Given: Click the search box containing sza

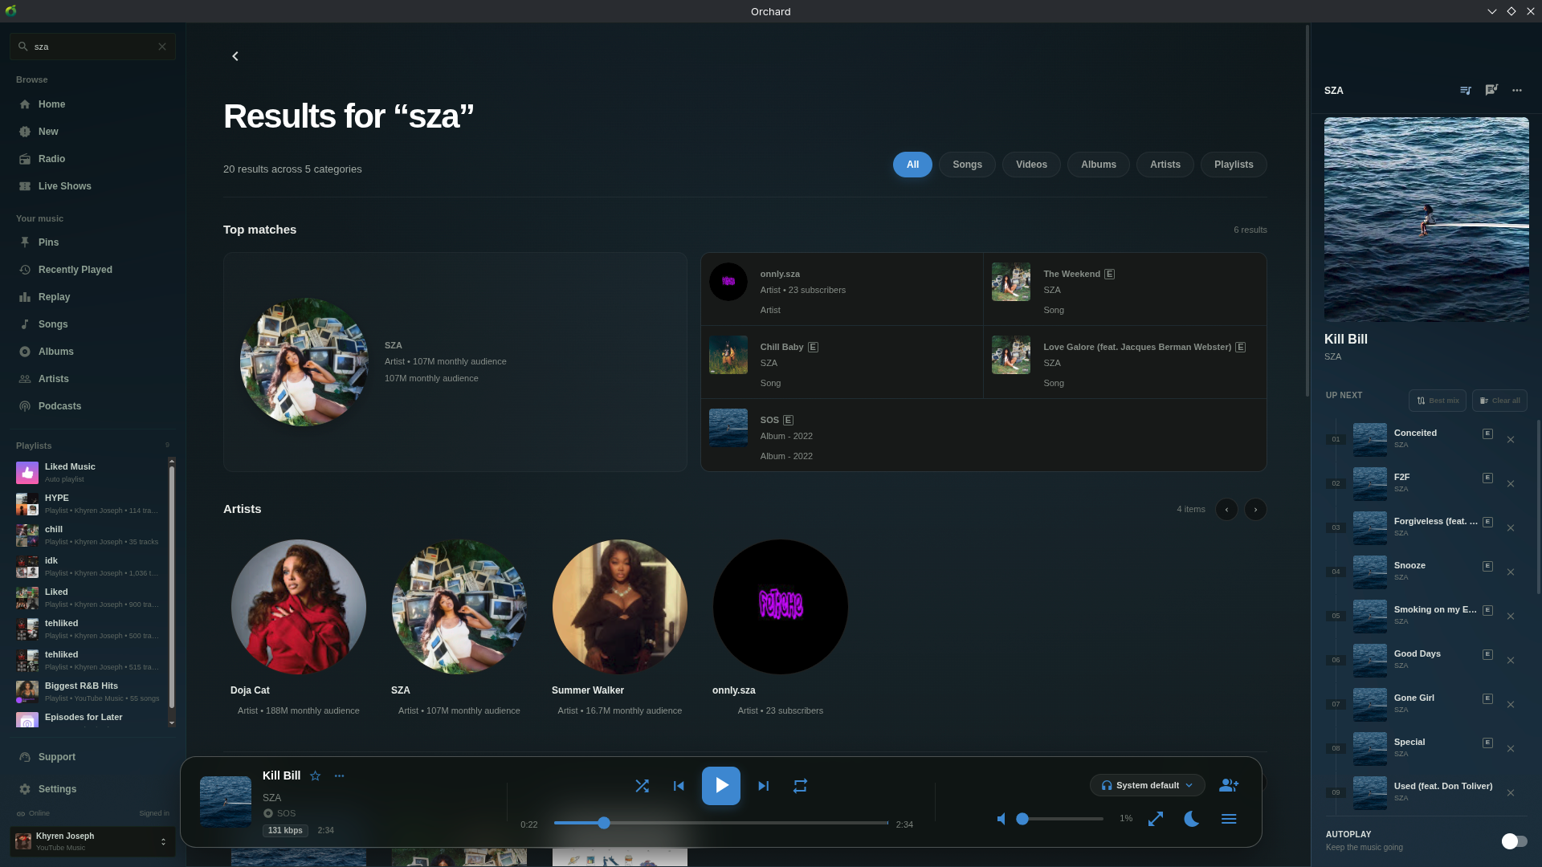Looking at the screenshot, I should click(92, 47).
